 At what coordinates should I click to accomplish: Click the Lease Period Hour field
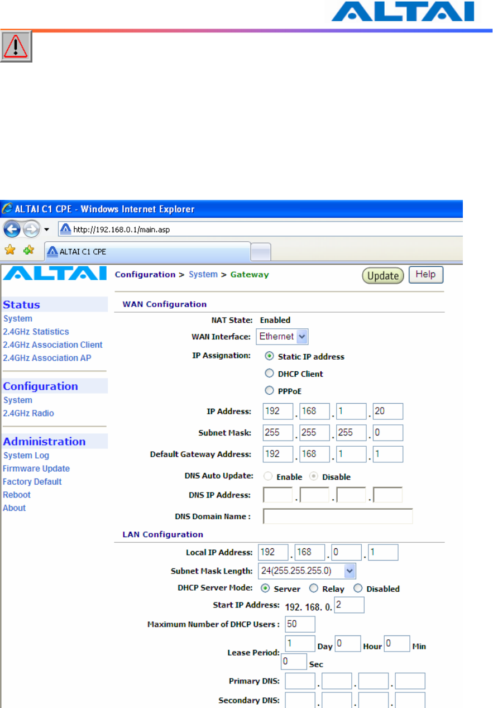pyautogui.click(x=347, y=643)
